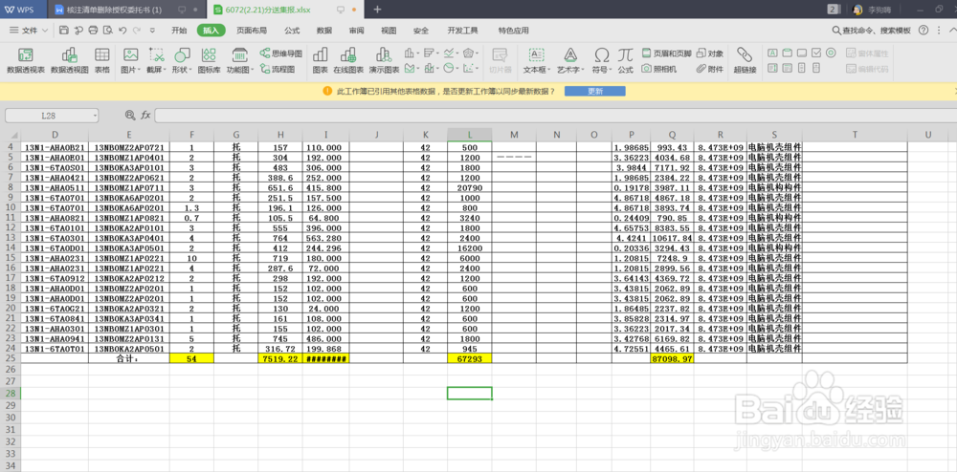Click the fx insert function icon
957x472 pixels.
click(145, 115)
